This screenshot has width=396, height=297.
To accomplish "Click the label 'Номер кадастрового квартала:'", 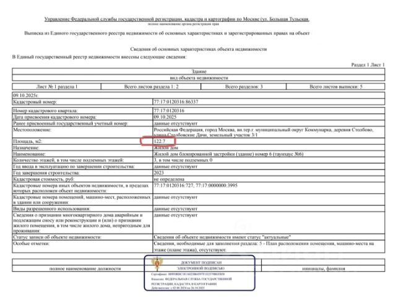I will pyautogui.click(x=45, y=111).
